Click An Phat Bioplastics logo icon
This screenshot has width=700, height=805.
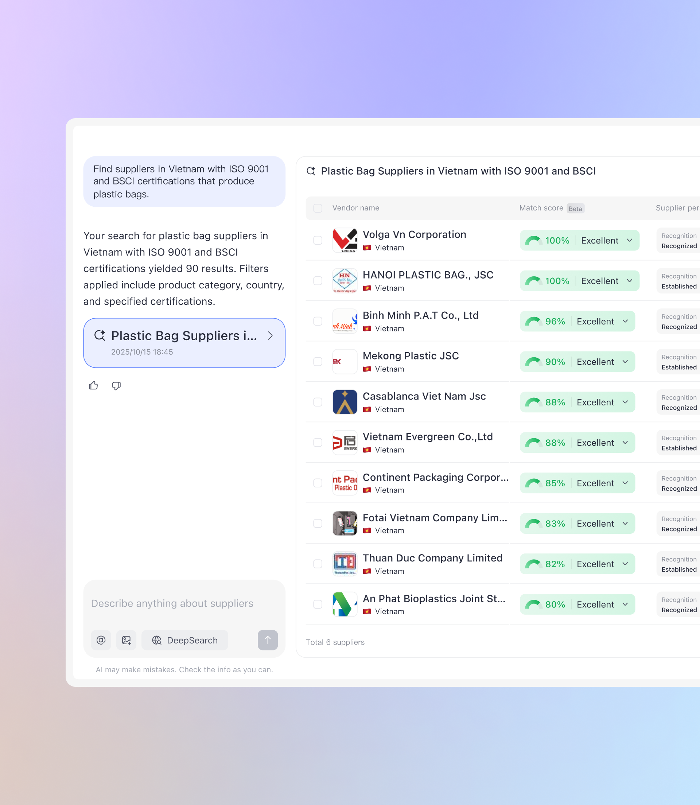(345, 604)
